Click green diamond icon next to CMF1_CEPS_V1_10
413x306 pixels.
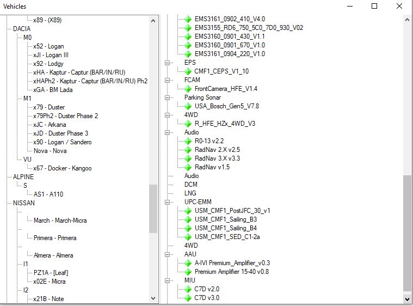point(188,71)
